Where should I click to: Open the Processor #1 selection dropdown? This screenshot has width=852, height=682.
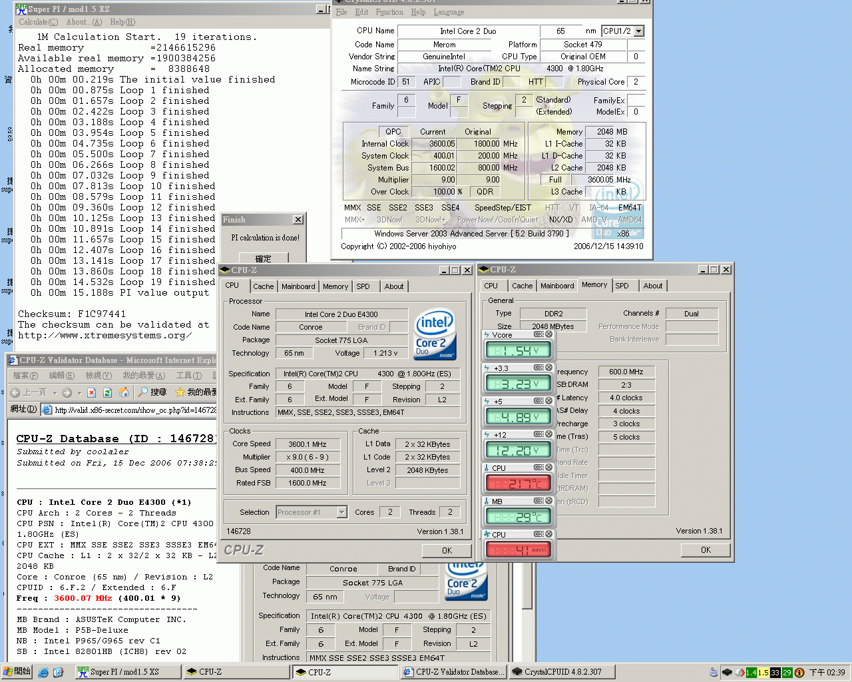click(341, 512)
